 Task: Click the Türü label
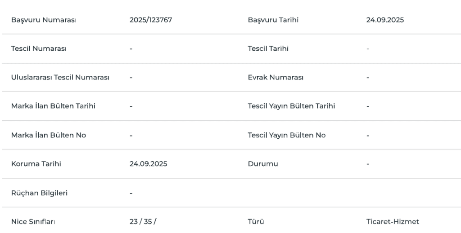pyautogui.click(x=256, y=222)
